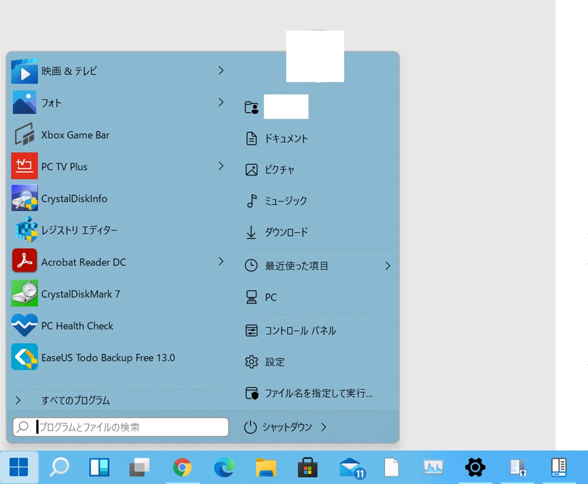Open EaseUS Todo Backup Free icon
Screen dimensions: 588x484
coord(24,357)
